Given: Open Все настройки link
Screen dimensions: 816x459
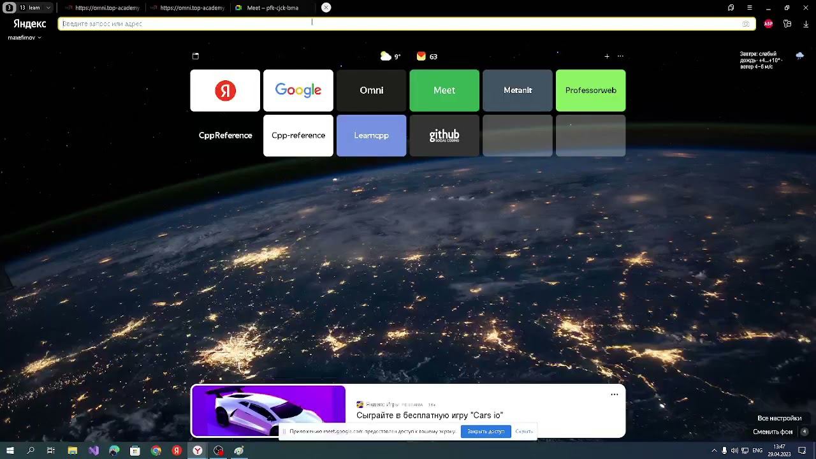Looking at the screenshot, I should [x=779, y=418].
